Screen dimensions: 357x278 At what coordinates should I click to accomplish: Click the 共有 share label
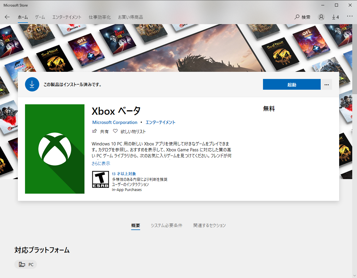coord(104,131)
